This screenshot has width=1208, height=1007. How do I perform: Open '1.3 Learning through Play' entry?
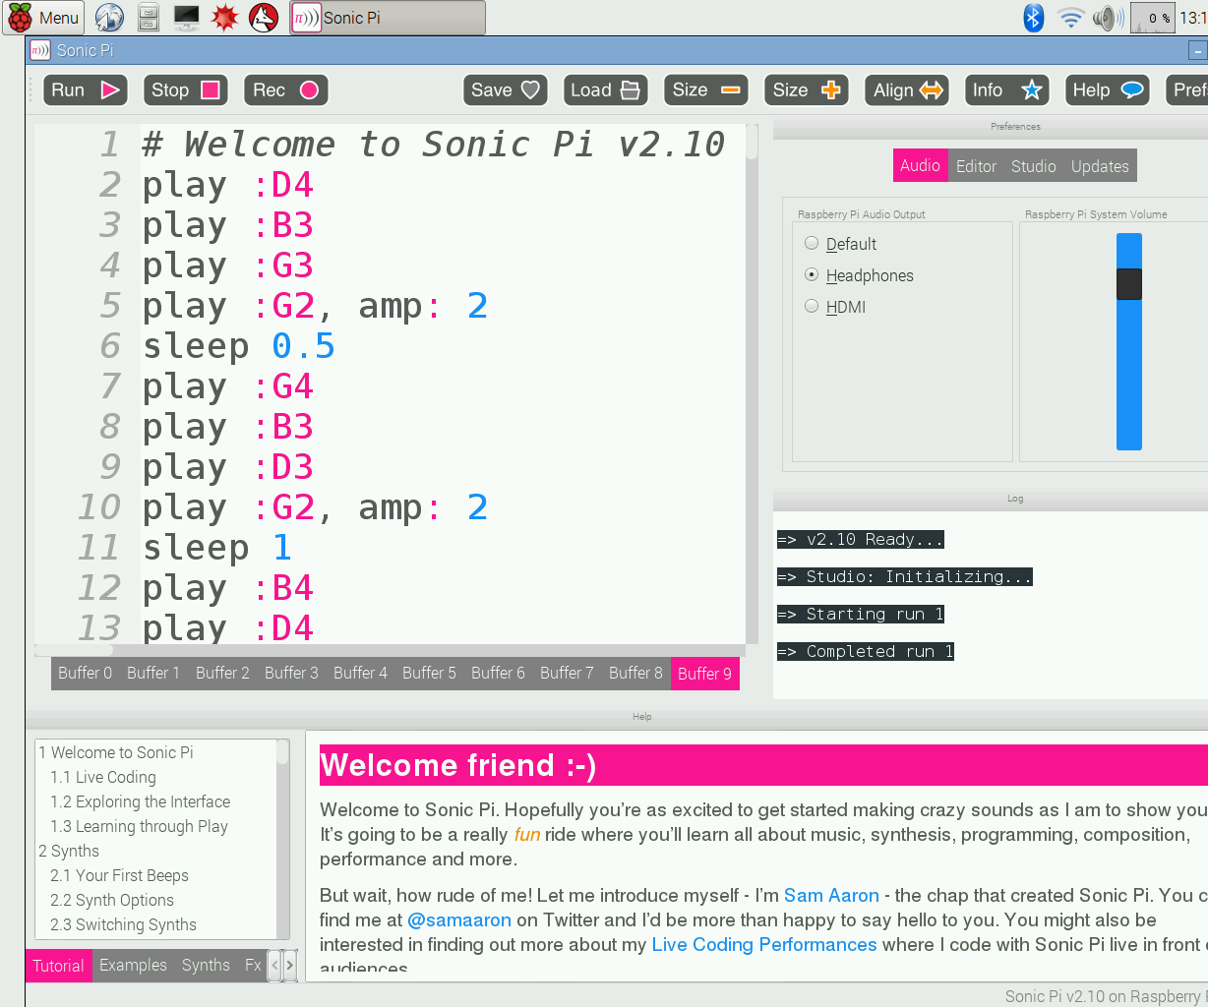(x=139, y=826)
